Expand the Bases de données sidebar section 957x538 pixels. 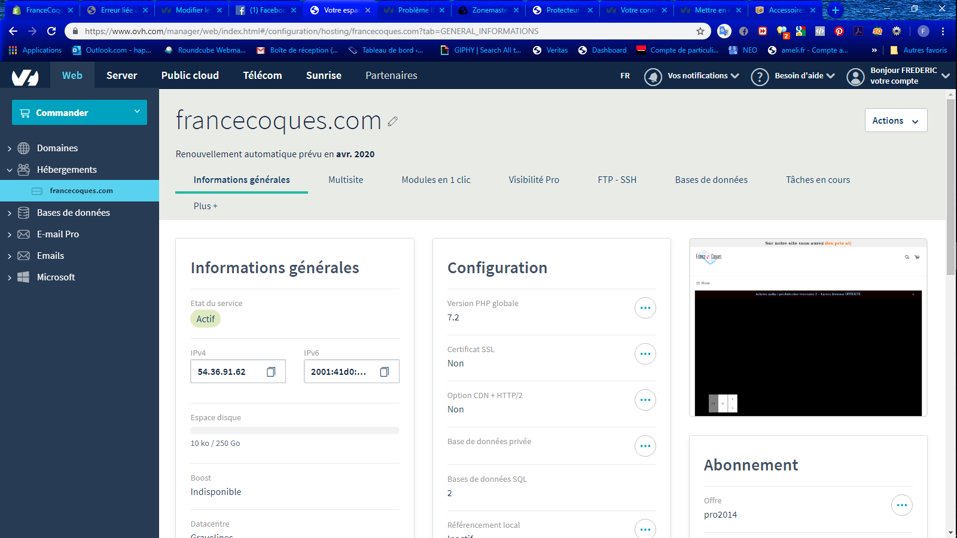pos(73,213)
